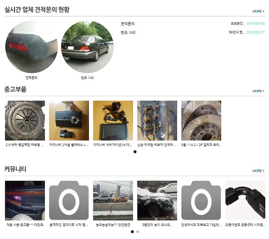The image size is (269, 239).
Task: Select the 빅보어 인젝터 part thumbnail
Action: [x=157, y=120]
